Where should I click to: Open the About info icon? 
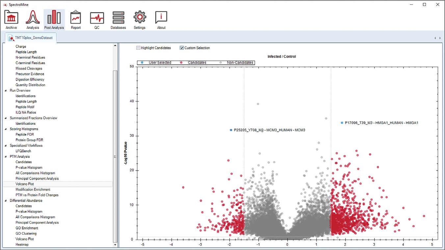161,20
